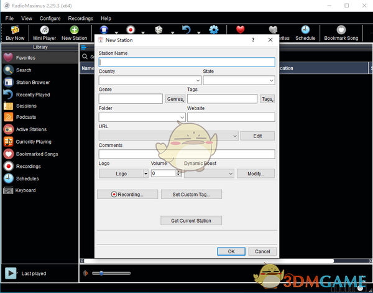Click the Modify... button
The width and height of the screenshot is (373, 293).
256,174
